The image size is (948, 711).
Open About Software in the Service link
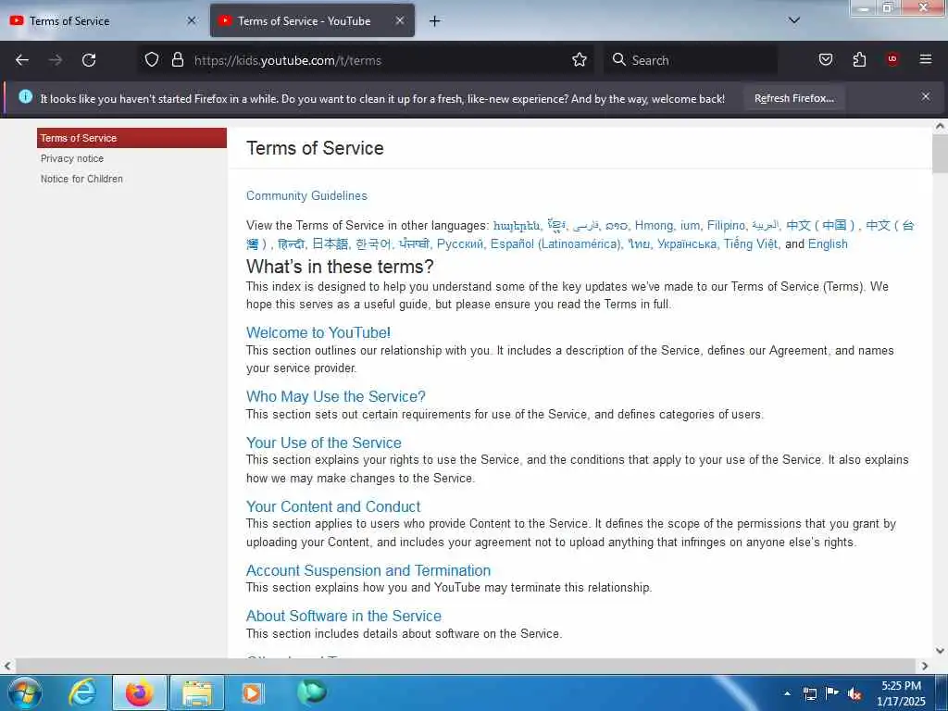343,616
